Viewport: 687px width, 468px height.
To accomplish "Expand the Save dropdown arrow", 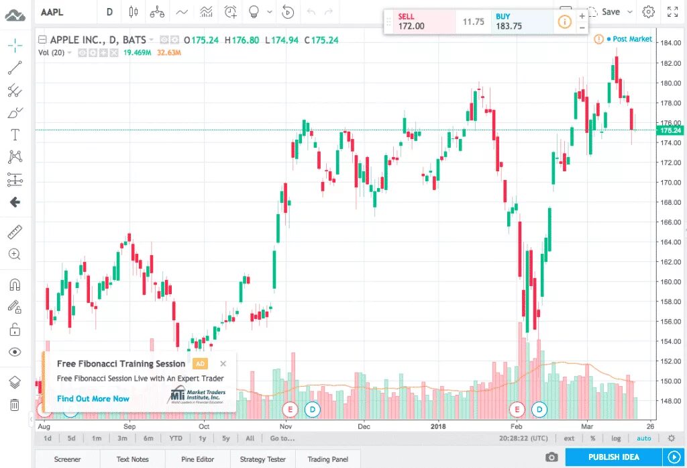I will point(629,12).
